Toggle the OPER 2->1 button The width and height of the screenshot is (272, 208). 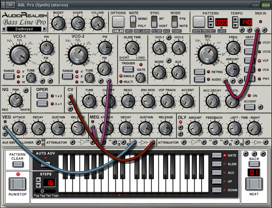42,104
